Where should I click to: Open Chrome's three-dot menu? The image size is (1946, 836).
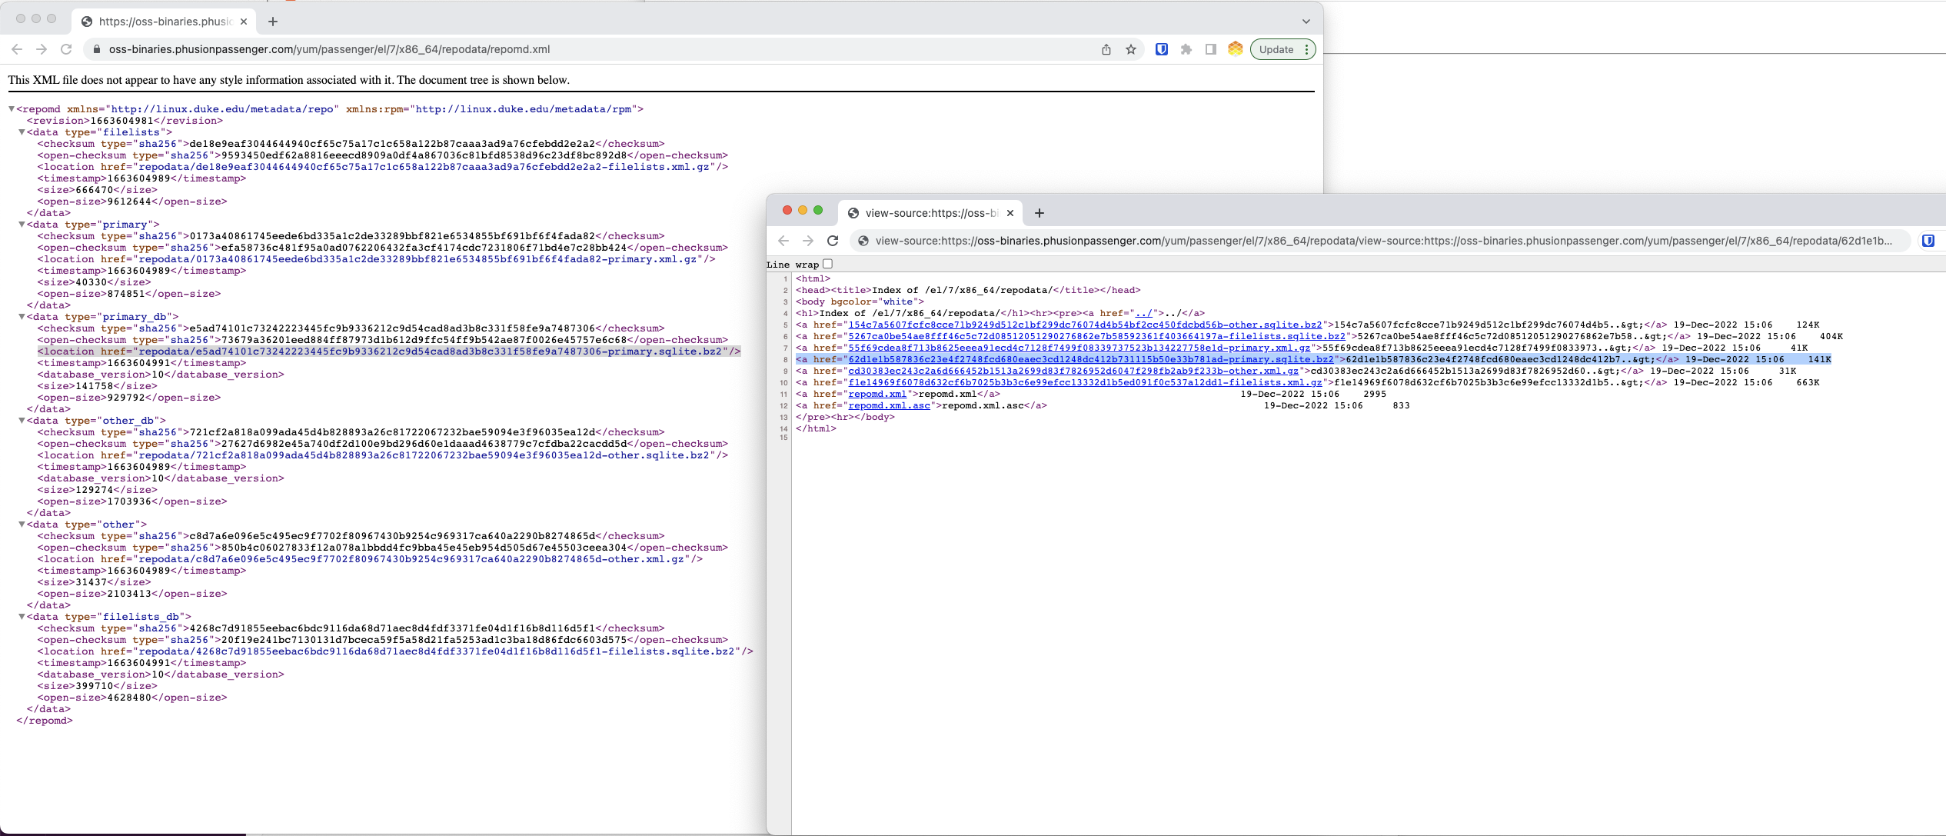pyautogui.click(x=1306, y=48)
